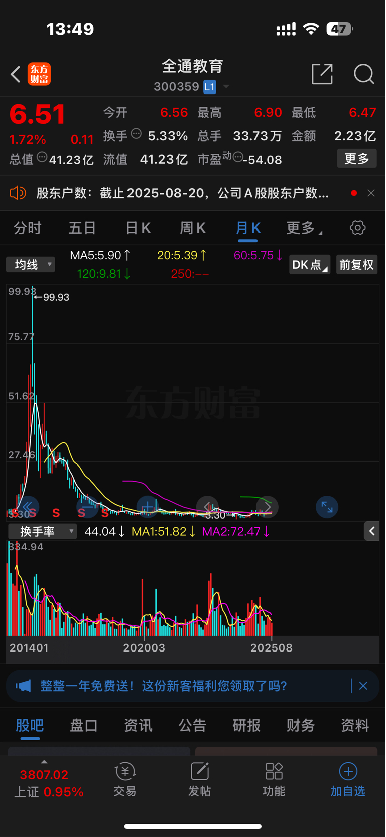The image size is (386, 837).
Task: Tap the green 120:9.81 MA value
Action: [x=104, y=274]
